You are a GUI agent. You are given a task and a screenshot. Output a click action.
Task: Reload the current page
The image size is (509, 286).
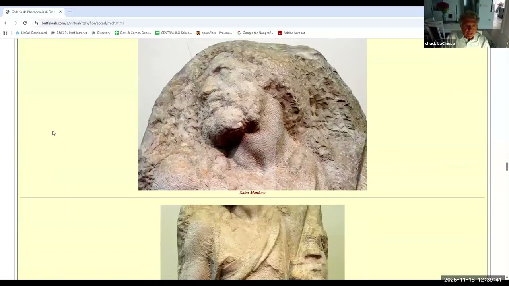pos(25,23)
